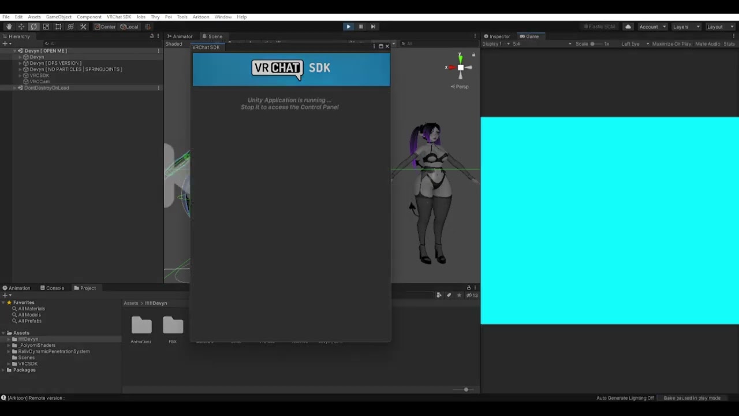Screen dimensions: 739x416
Task: Select the Rect transform tool
Action: coord(58,27)
